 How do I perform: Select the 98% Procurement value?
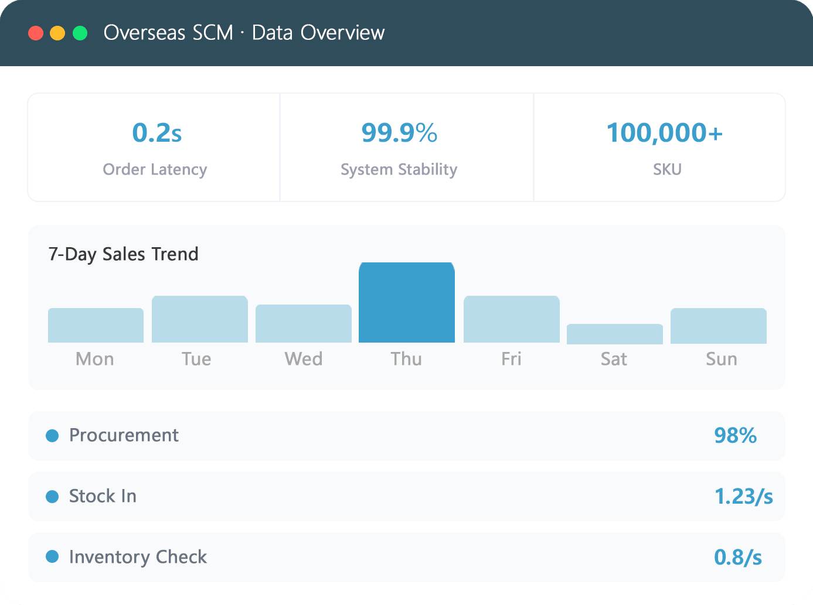(x=735, y=436)
